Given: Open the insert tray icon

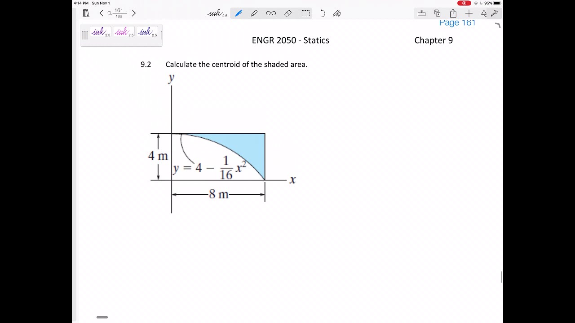Looking at the screenshot, I should point(421,13).
